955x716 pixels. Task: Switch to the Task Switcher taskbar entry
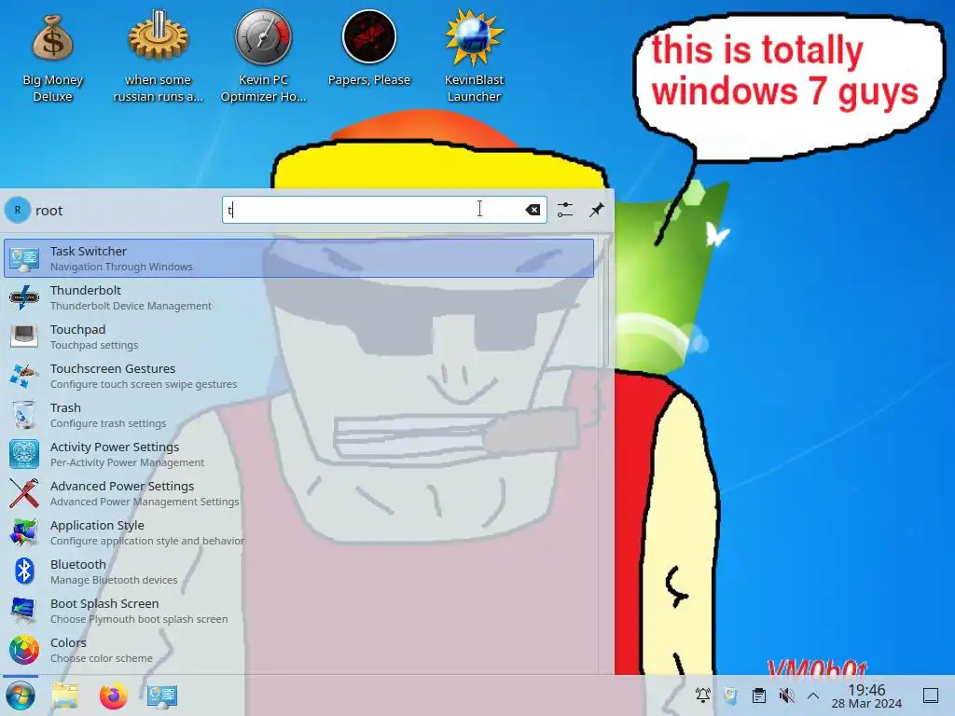tap(162, 695)
